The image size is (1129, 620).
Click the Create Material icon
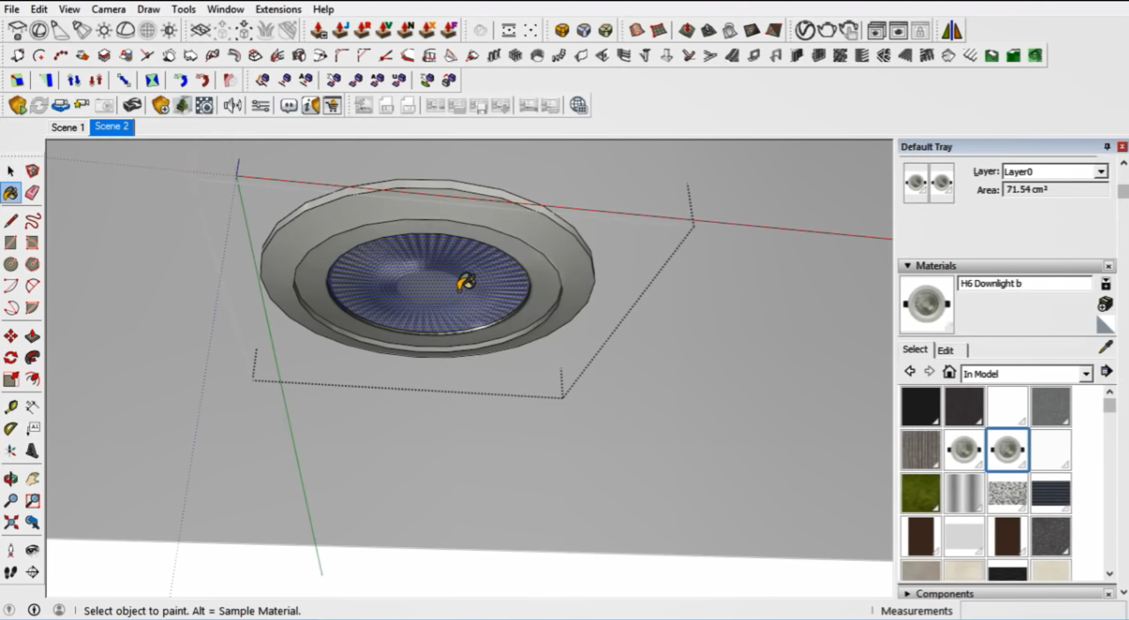(1105, 304)
